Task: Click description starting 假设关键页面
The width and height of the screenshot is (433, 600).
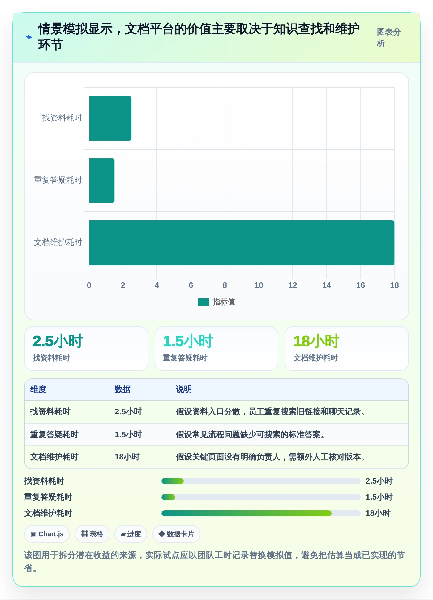Action: 271,457
